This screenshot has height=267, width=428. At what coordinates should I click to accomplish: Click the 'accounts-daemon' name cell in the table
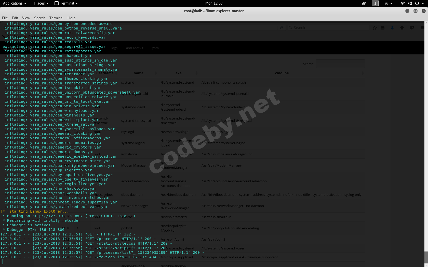135,181
